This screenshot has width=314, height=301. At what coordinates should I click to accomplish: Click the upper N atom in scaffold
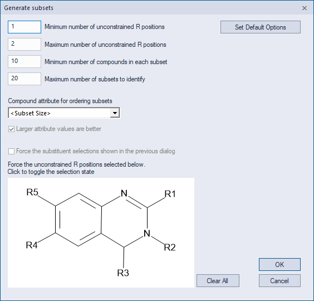coord(124,193)
